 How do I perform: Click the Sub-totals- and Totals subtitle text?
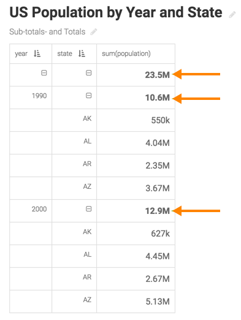[47, 32]
